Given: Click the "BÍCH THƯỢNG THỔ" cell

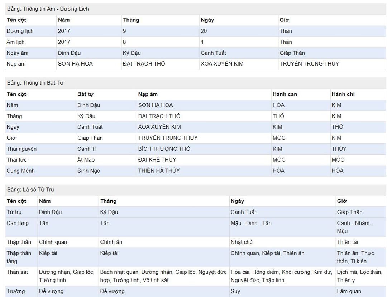Looking at the screenshot, I should [164, 149].
